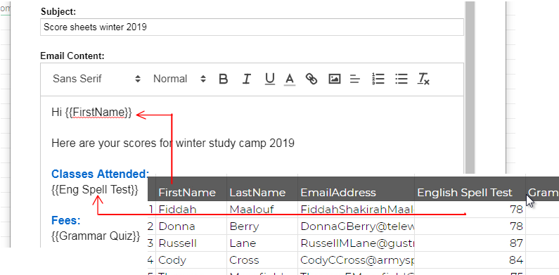559x275 pixels.
Task: Insert an image into email content
Action: point(334,79)
